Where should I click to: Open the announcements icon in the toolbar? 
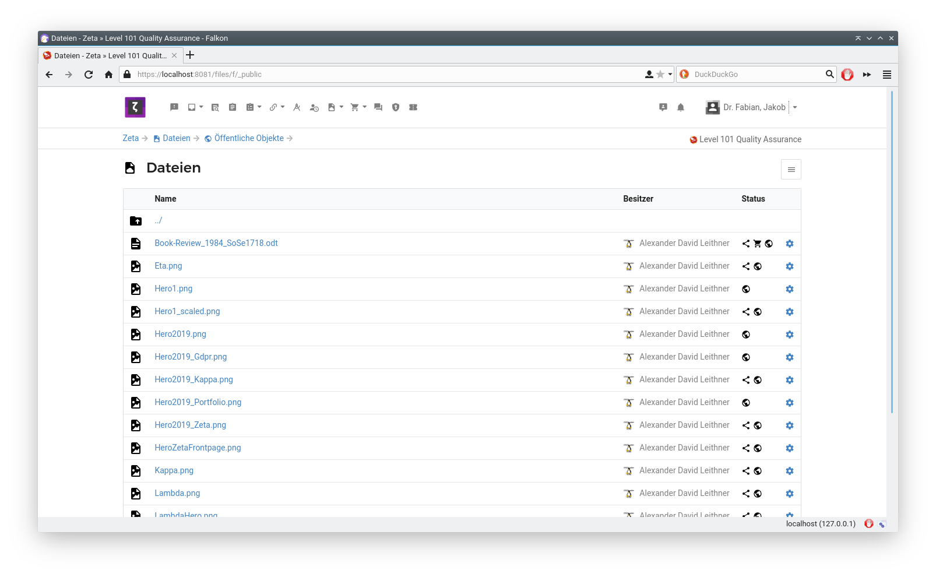(x=174, y=107)
